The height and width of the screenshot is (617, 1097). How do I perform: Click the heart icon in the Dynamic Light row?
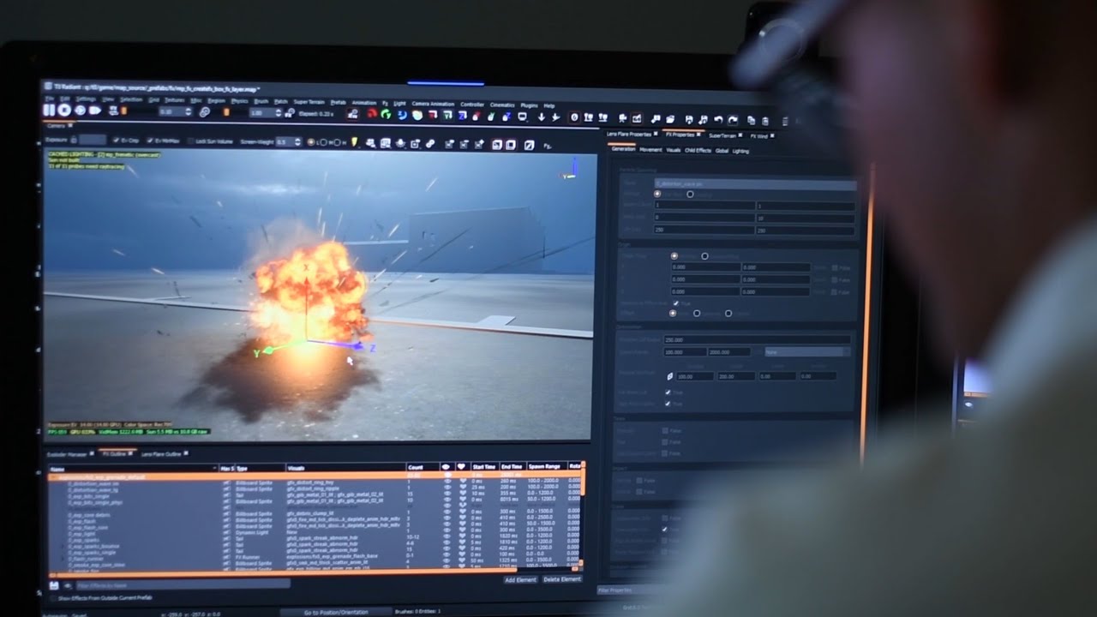tap(461, 530)
